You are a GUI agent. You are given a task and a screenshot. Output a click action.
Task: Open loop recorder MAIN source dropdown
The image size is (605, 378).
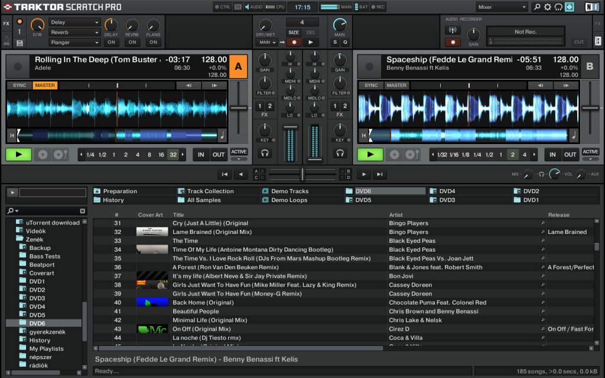[268, 42]
